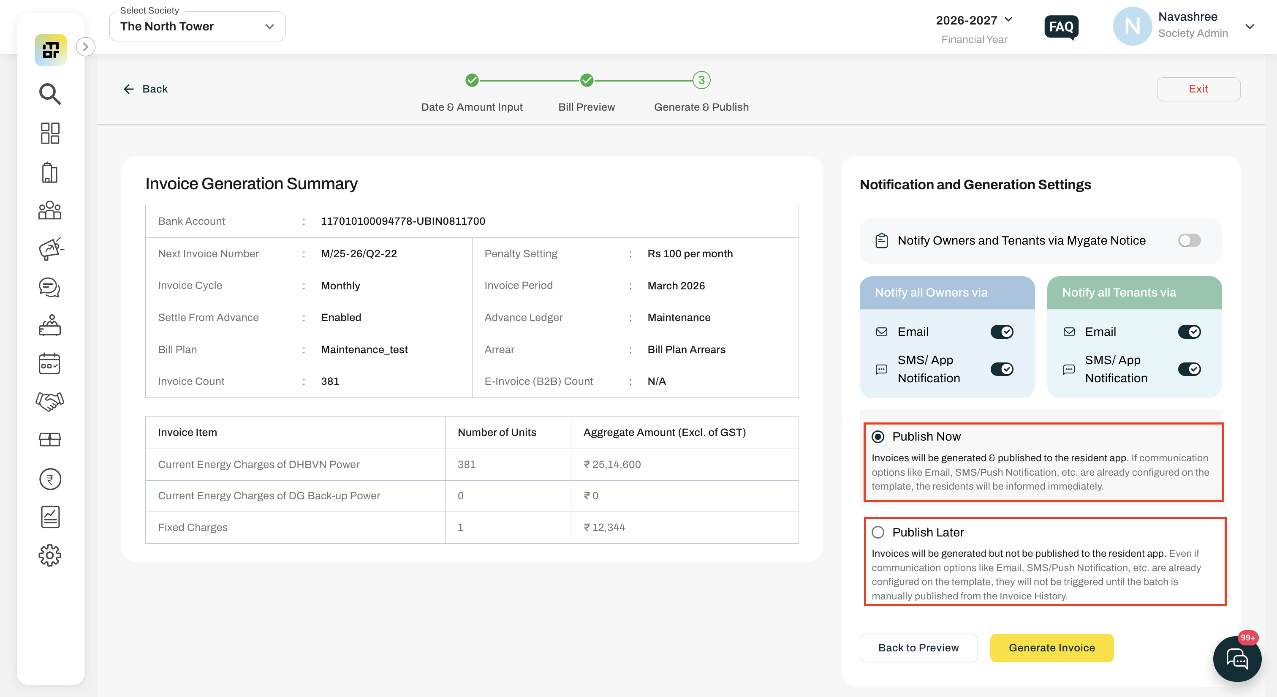Screen dimensions: 1277x697
Task: Disable SMS/App Notification toggle for Owners
Action: (x=1002, y=369)
